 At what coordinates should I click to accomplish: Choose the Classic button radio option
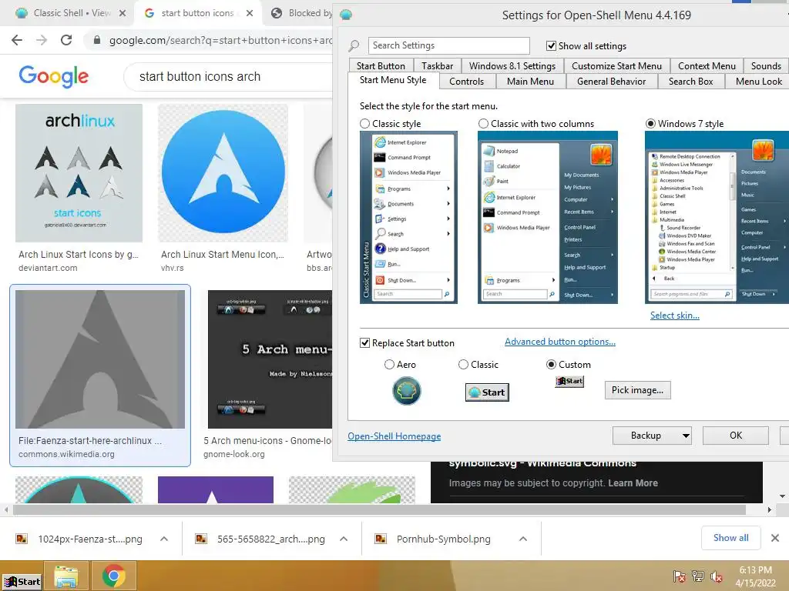pyautogui.click(x=463, y=364)
